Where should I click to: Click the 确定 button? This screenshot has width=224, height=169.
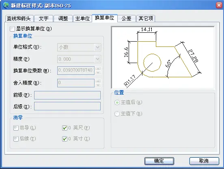(x=159, y=161)
